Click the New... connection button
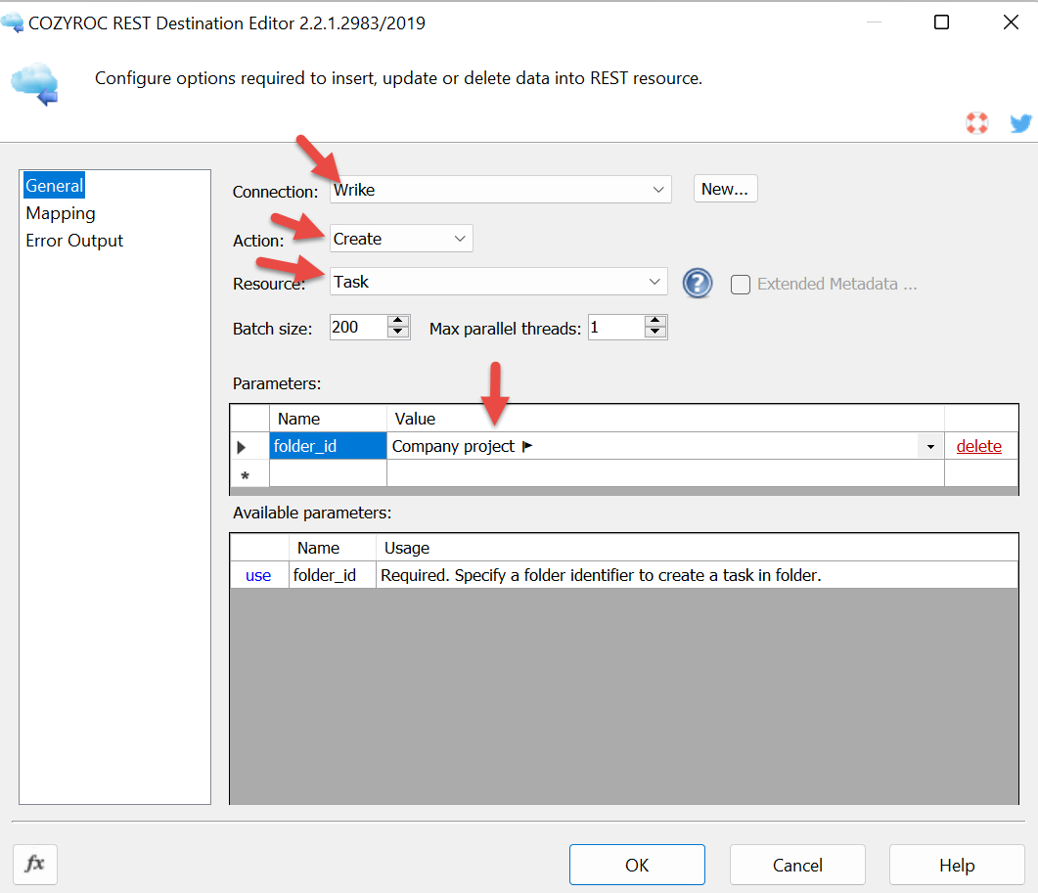The width and height of the screenshot is (1038, 893). click(x=725, y=189)
